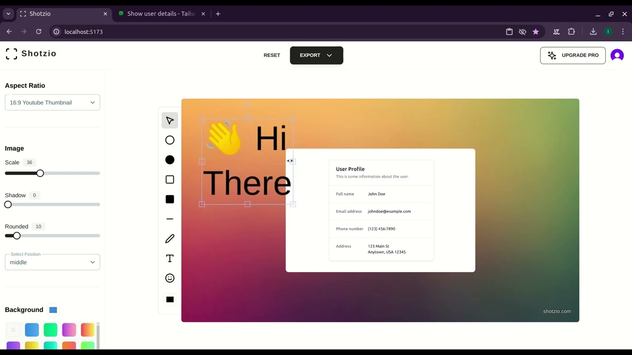This screenshot has width=632, height=355.
Task: Open the Background color picker square
Action: point(53,310)
